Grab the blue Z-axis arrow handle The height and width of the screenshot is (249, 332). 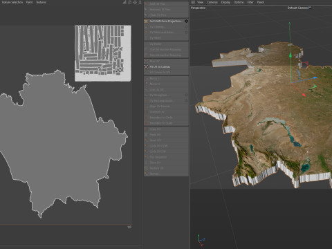(315, 78)
